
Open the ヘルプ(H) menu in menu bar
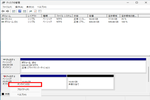(41, 7)
